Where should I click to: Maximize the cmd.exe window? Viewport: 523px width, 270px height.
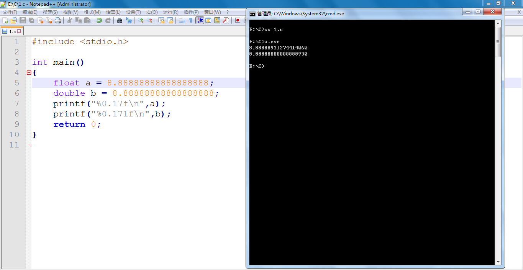(x=478, y=12)
